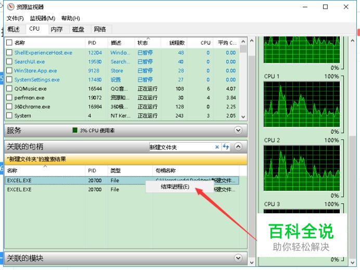Sort handles by 类型 column header
The image size is (360, 270).
130,171
